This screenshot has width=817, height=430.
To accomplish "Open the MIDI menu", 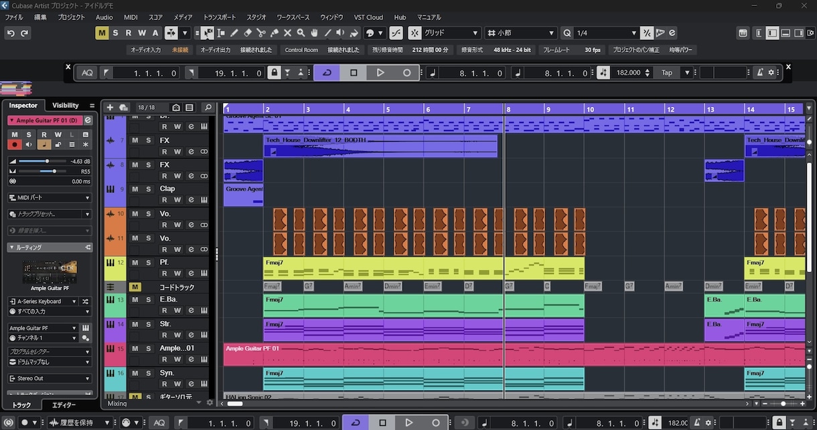I will coord(131,17).
